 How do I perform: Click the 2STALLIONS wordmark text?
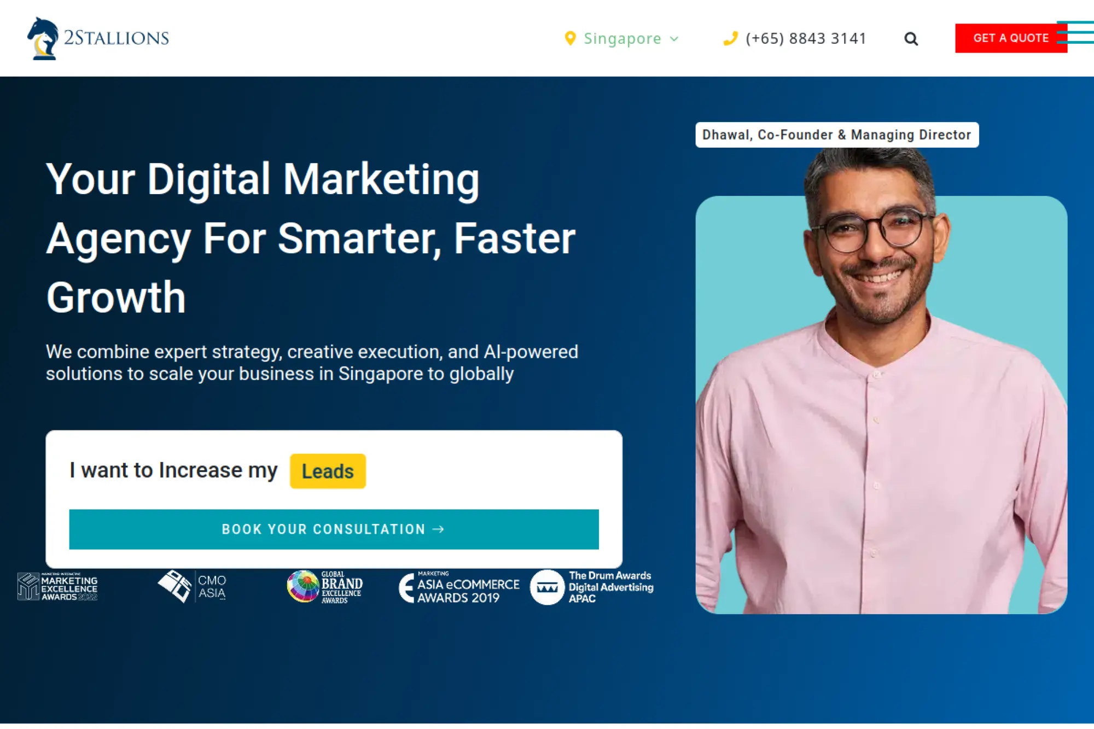coord(117,38)
